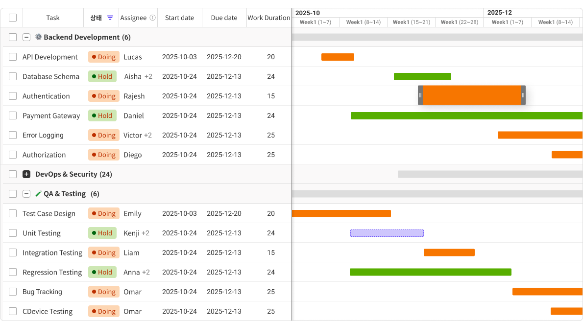Select the Doing status badge for API Development
This screenshot has width=583, height=321.
point(103,57)
